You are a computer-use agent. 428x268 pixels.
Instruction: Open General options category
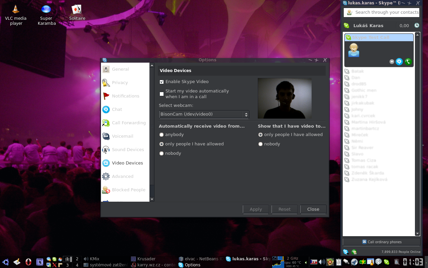(x=125, y=69)
